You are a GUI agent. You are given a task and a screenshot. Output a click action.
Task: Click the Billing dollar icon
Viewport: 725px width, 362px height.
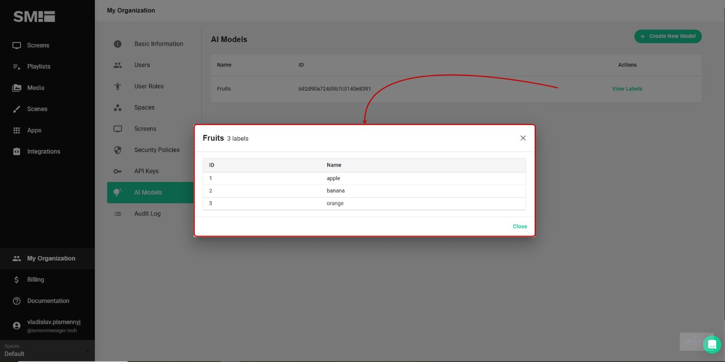[x=17, y=280]
